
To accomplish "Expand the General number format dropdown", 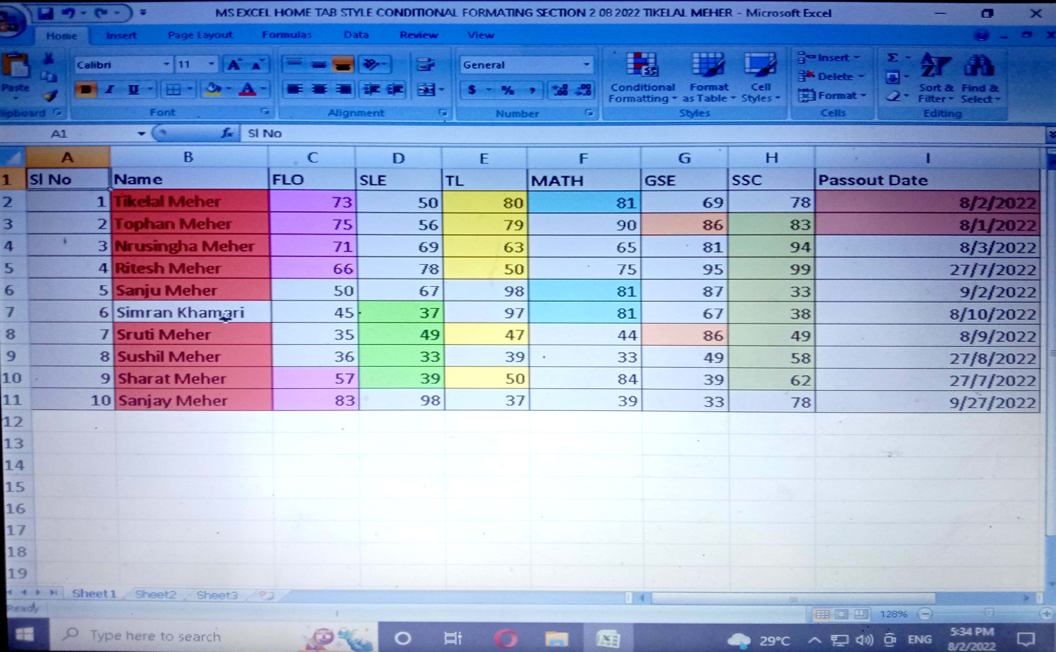I will coord(586,65).
